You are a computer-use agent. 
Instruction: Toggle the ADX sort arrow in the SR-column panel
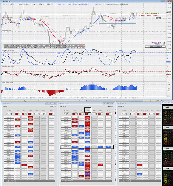pos(99,114)
